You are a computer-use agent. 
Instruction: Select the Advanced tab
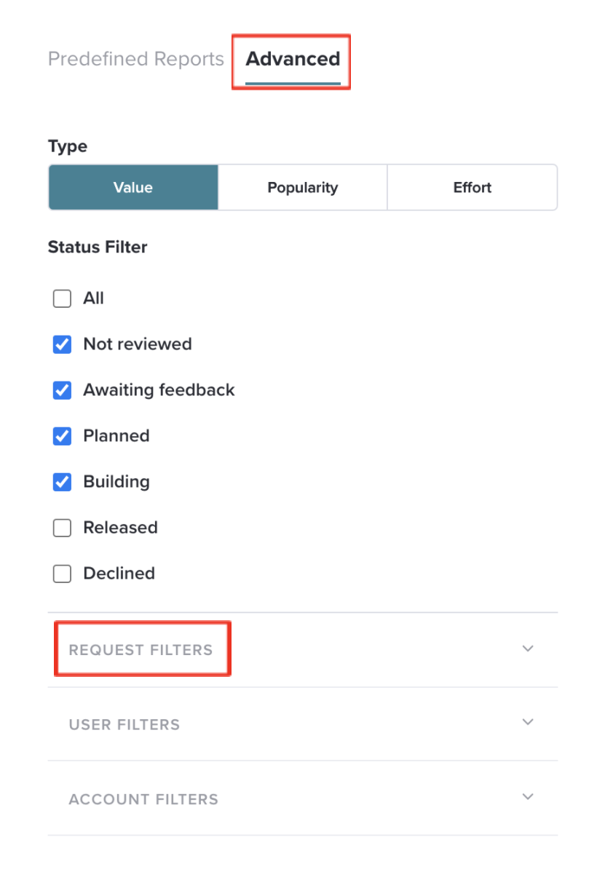(293, 58)
